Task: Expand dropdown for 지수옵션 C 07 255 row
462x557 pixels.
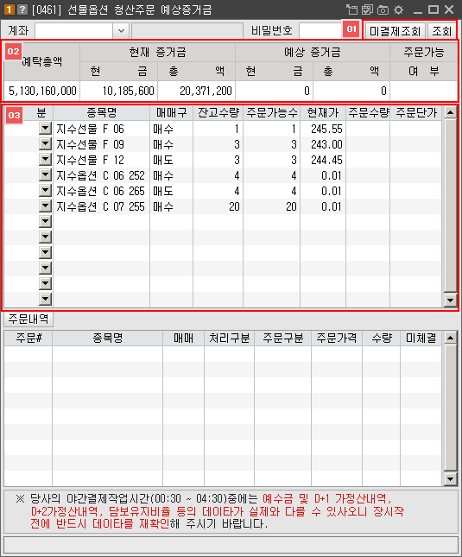Action: [x=46, y=206]
